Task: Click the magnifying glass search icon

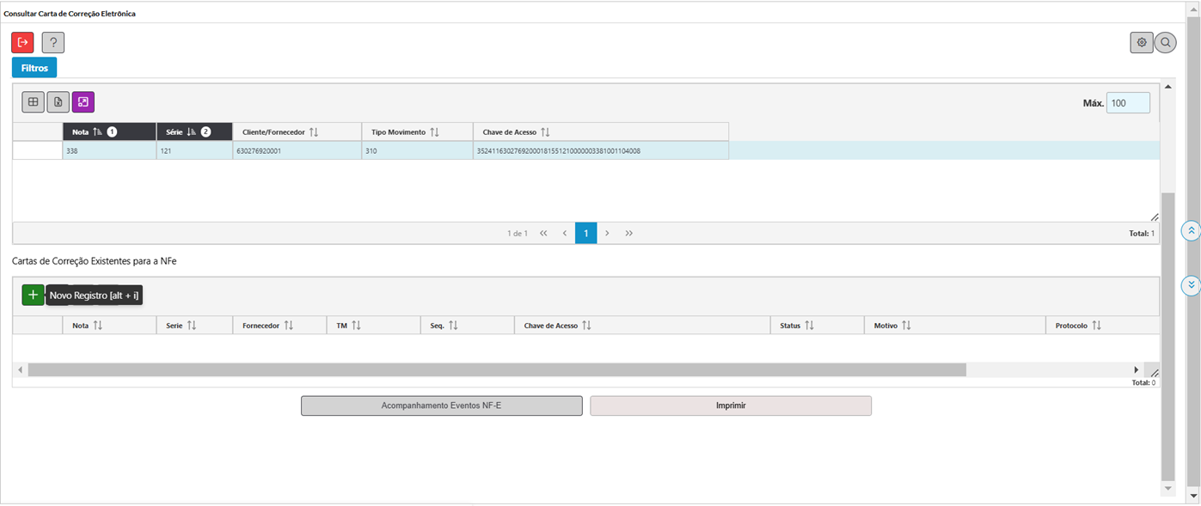Action: point(1165,42)
